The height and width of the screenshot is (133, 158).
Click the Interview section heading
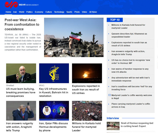point(113,118)
